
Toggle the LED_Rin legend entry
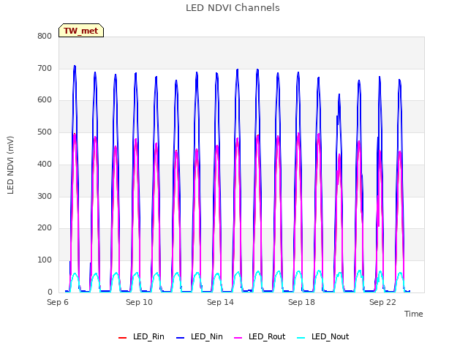(x=141, y=336)
